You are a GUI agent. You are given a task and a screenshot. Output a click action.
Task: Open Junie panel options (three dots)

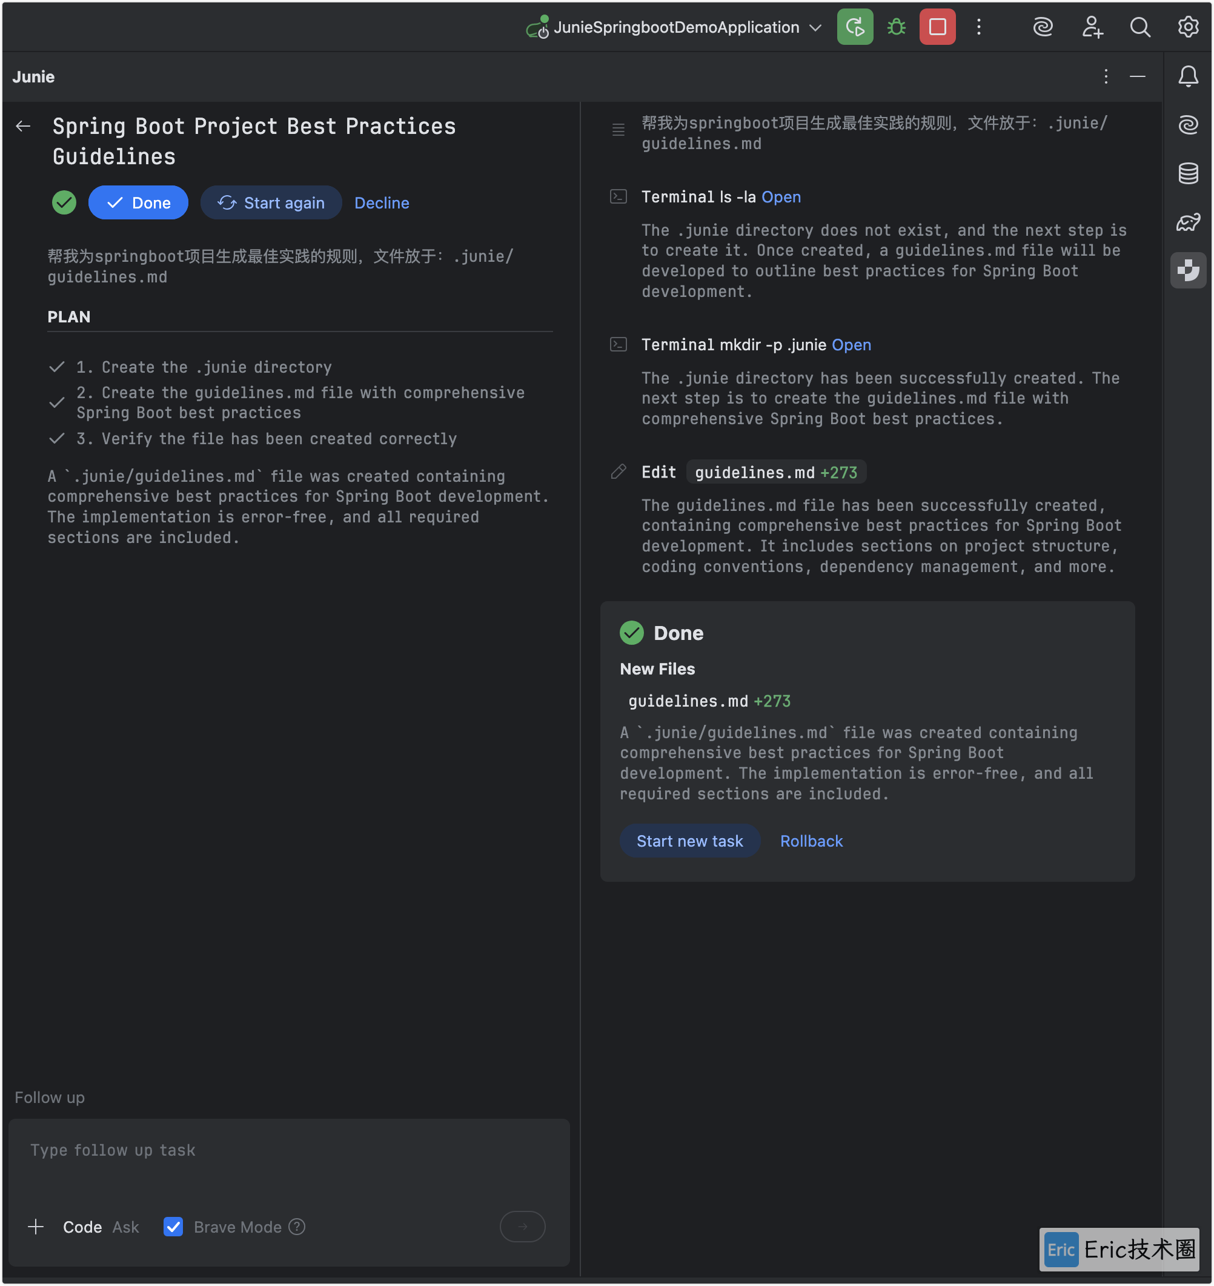click(x=1106, y=76)
